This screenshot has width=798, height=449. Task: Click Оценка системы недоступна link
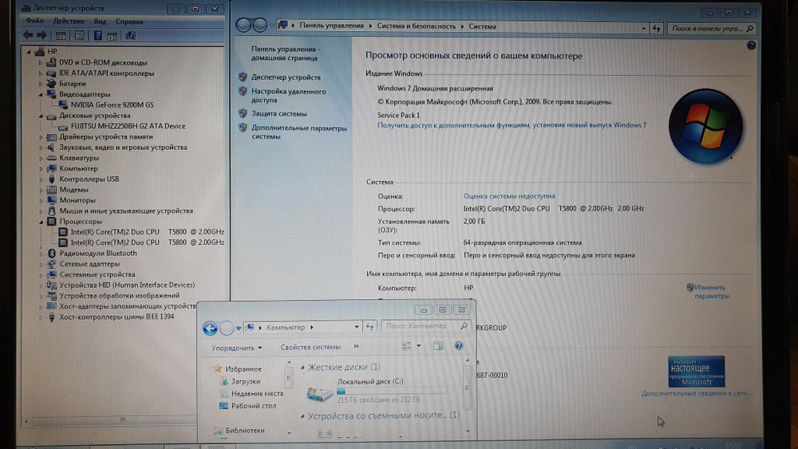coord(509,195)
